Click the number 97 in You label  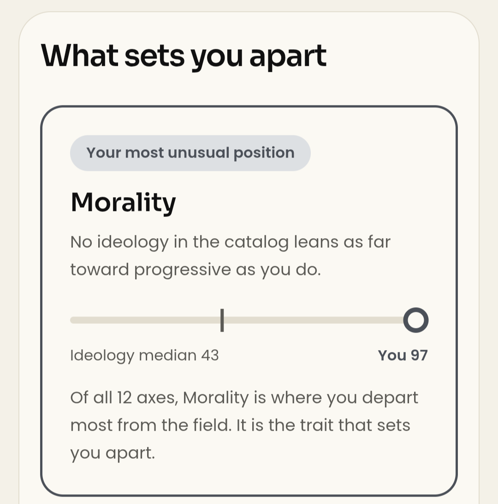(x=419, y=356)
